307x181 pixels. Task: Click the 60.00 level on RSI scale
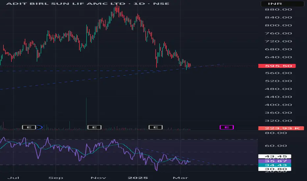coord(276,146)
